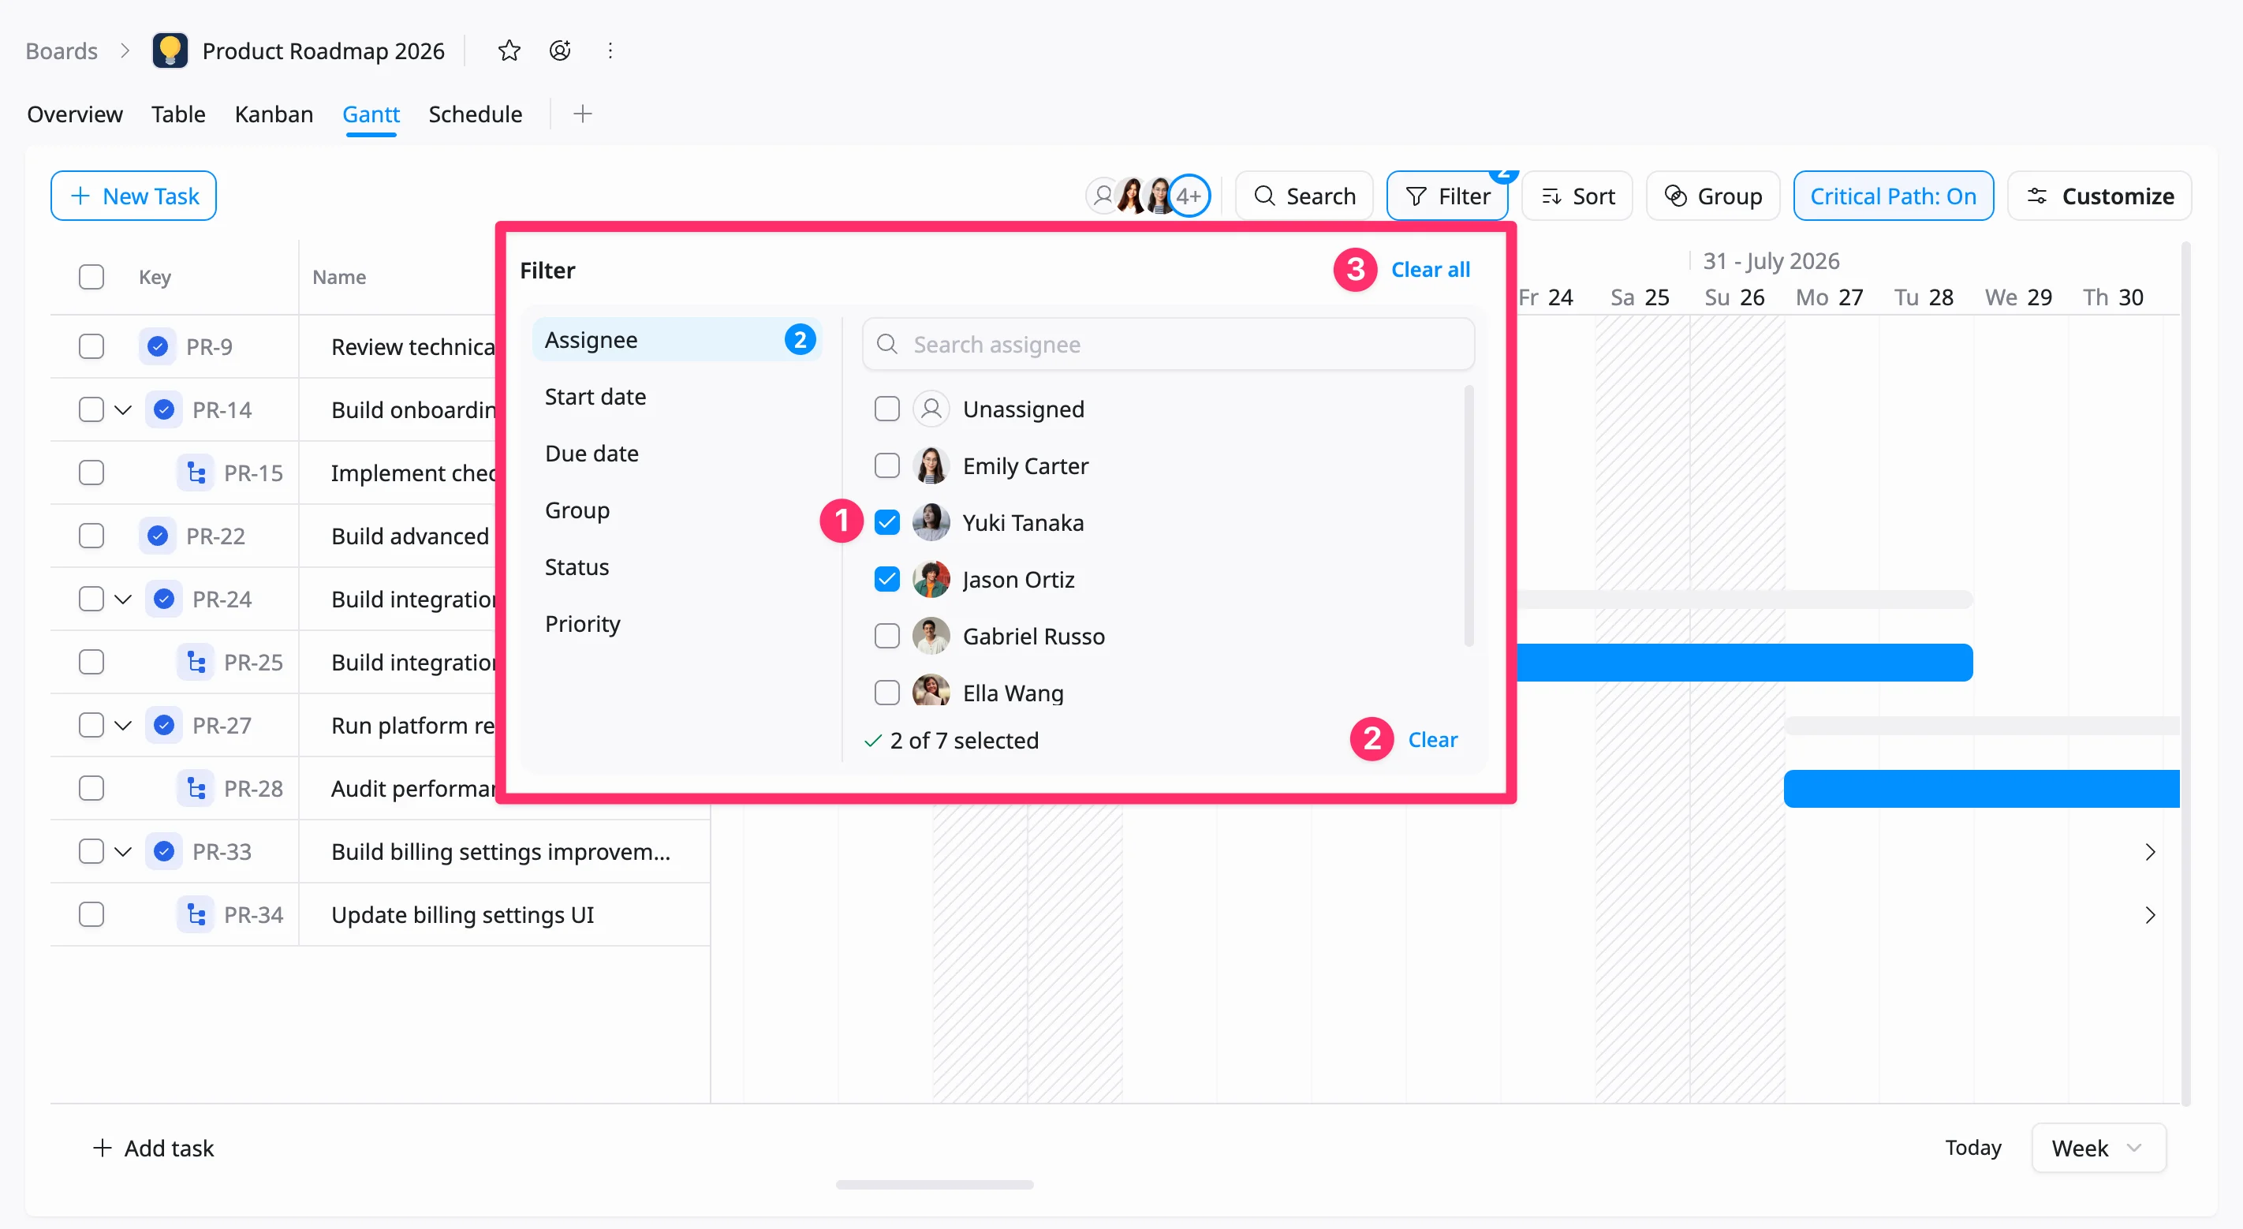This screenshot has width=2243, height=1229.
Task: Click PR-34 subtask icon
Action: pos(196,914)
